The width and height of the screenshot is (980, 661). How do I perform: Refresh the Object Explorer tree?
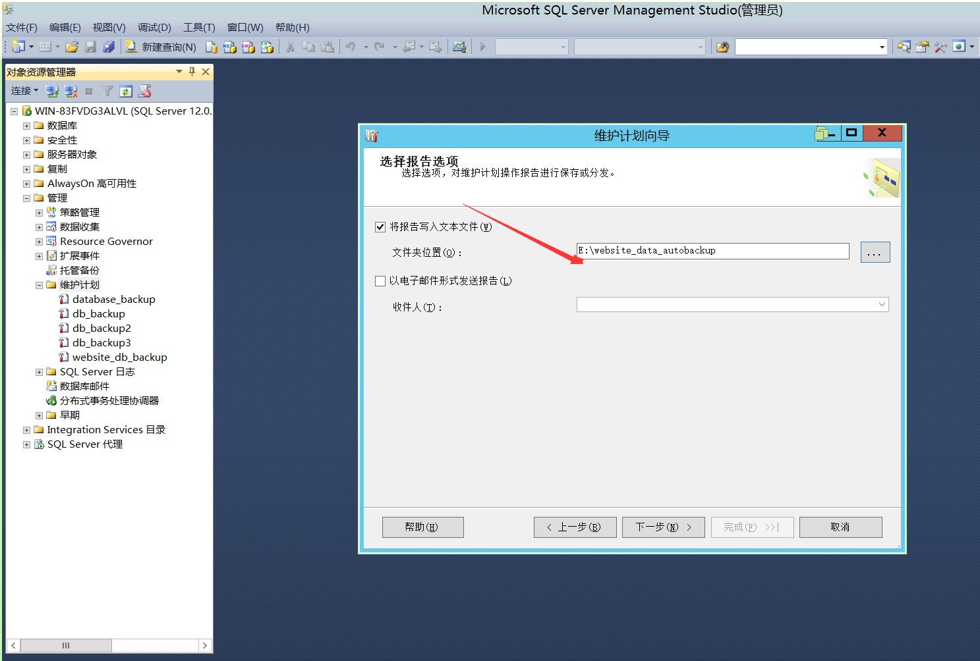pos(126,91)
